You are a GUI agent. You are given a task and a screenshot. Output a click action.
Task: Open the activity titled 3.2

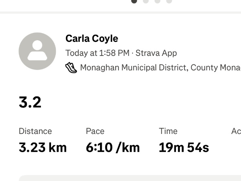coord(30,102)
